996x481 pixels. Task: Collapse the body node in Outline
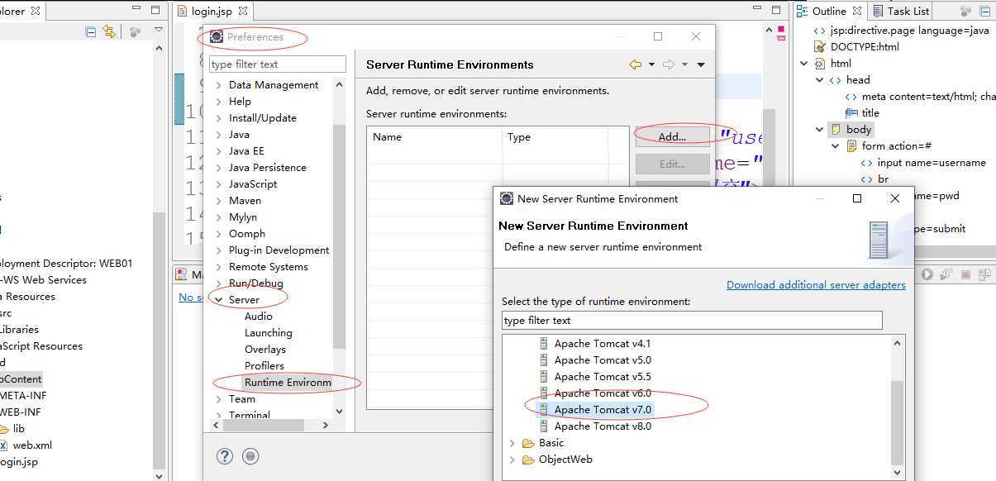coord(820,130)
